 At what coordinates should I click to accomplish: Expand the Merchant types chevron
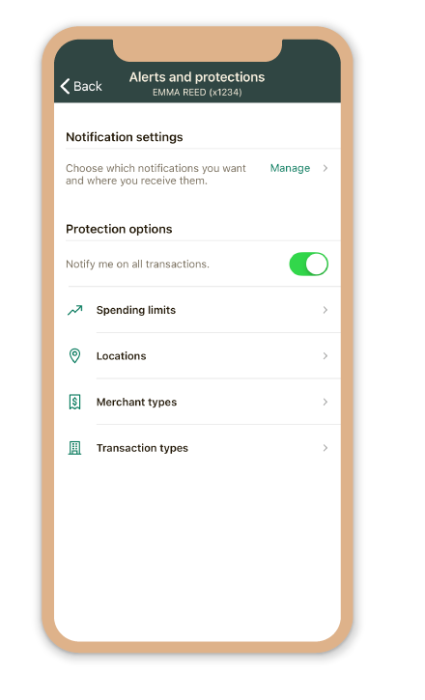coord(326,402)
